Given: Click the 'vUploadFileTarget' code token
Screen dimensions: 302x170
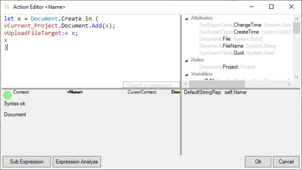Looking at the screenshot, I should point(33,33).
